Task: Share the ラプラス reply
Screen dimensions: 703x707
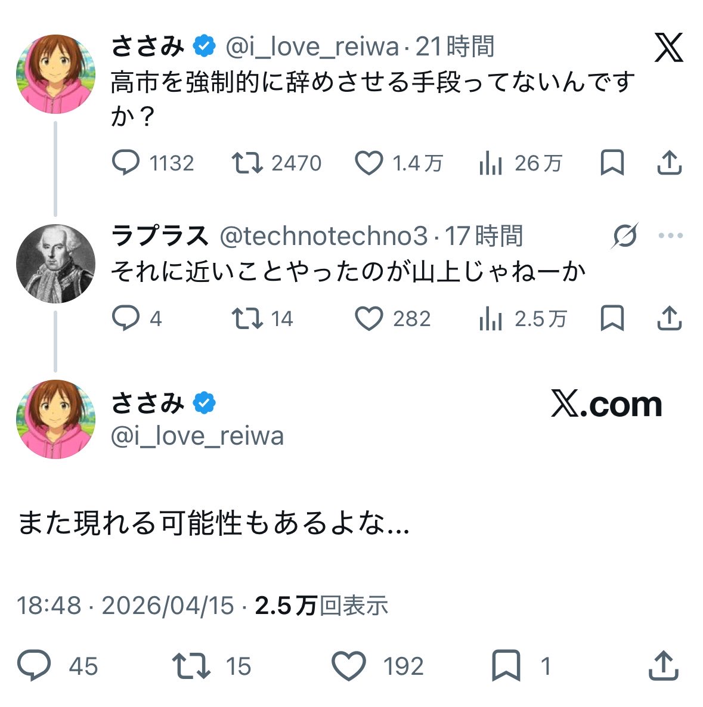Action: tap(669, 319)
